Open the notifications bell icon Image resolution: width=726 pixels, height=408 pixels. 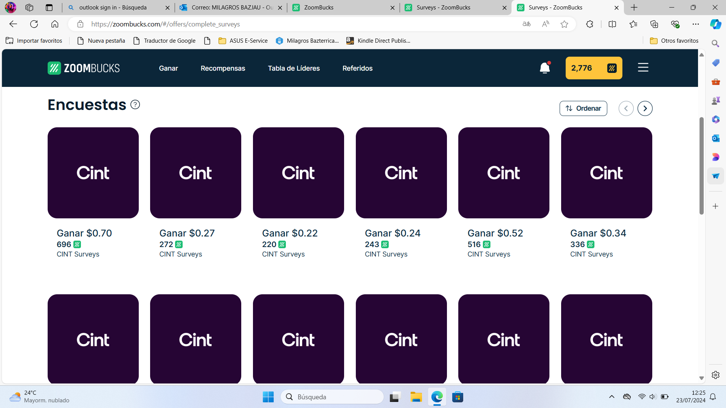pyautogui.click(x=544, y=68)
